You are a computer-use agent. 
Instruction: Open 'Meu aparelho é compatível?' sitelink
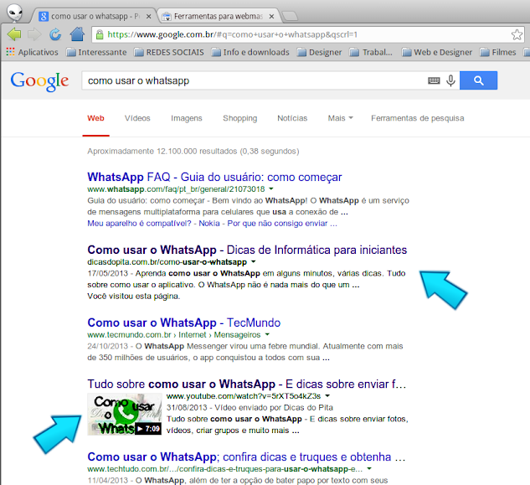click(x=139, y=224)
